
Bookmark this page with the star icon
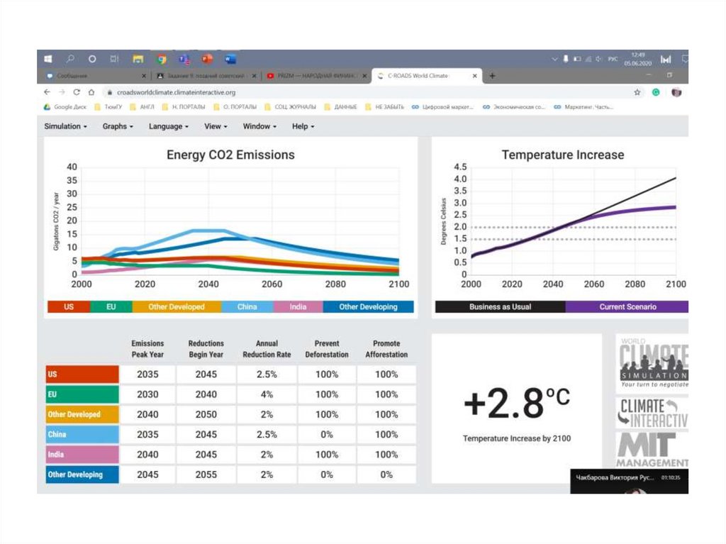pos(637,92)
